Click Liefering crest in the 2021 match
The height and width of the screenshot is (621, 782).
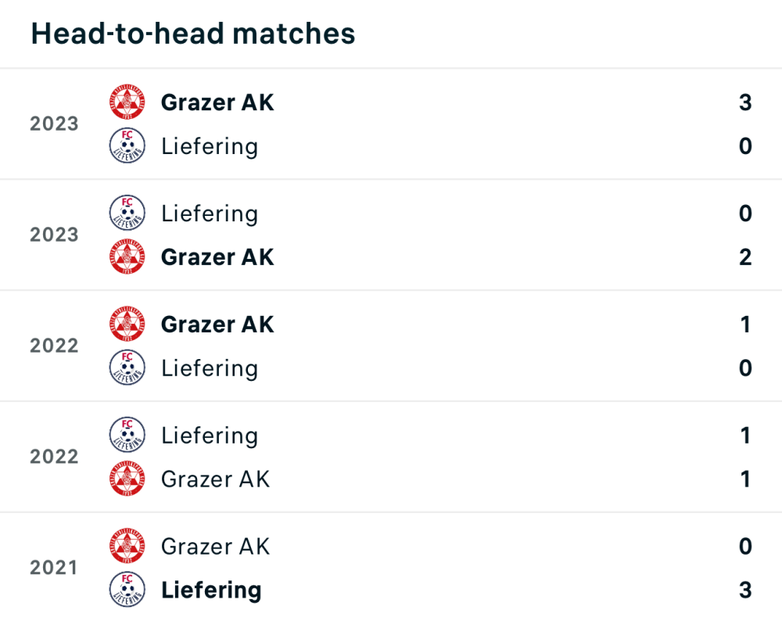pos(127,590)
